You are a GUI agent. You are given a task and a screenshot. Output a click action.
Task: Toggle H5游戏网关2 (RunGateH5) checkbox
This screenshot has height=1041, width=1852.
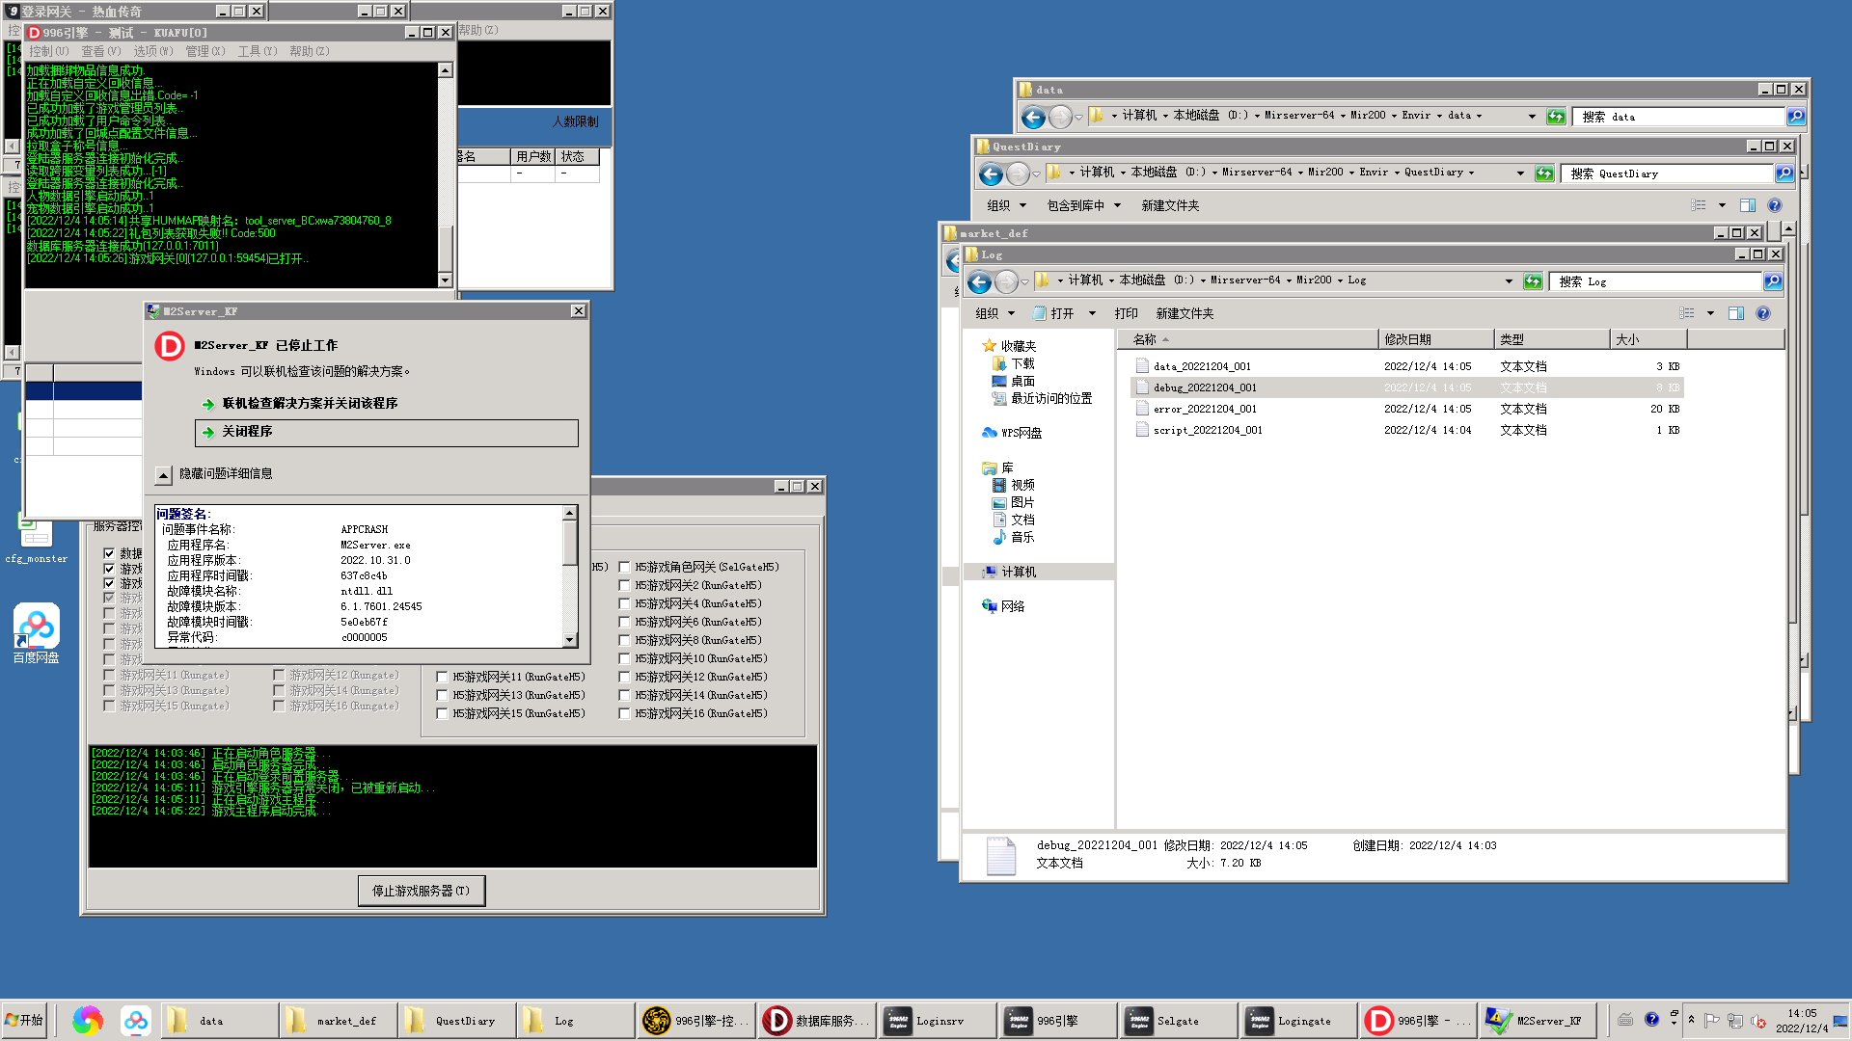click(x=624, y=585)
